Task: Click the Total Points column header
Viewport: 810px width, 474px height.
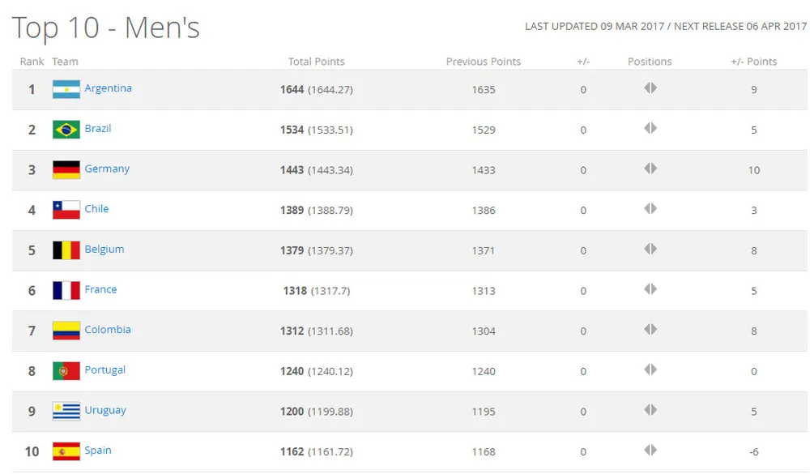Action: [316, 62]
